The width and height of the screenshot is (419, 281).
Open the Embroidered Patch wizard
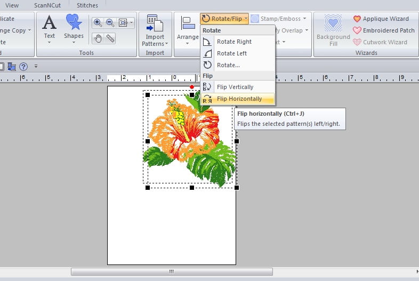384,30
